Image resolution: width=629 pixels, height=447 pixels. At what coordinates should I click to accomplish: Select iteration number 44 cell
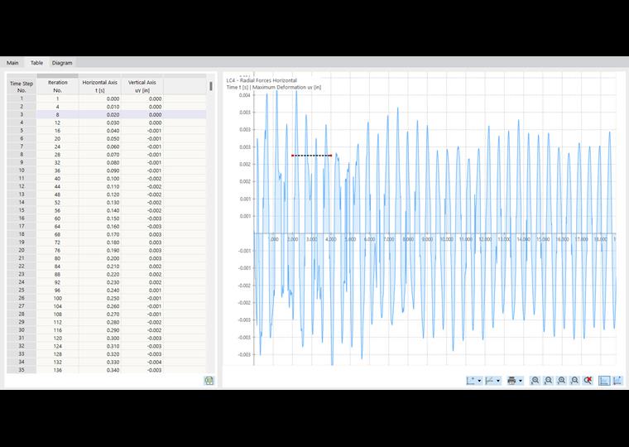pyautogui.click(x=57, y=186)
